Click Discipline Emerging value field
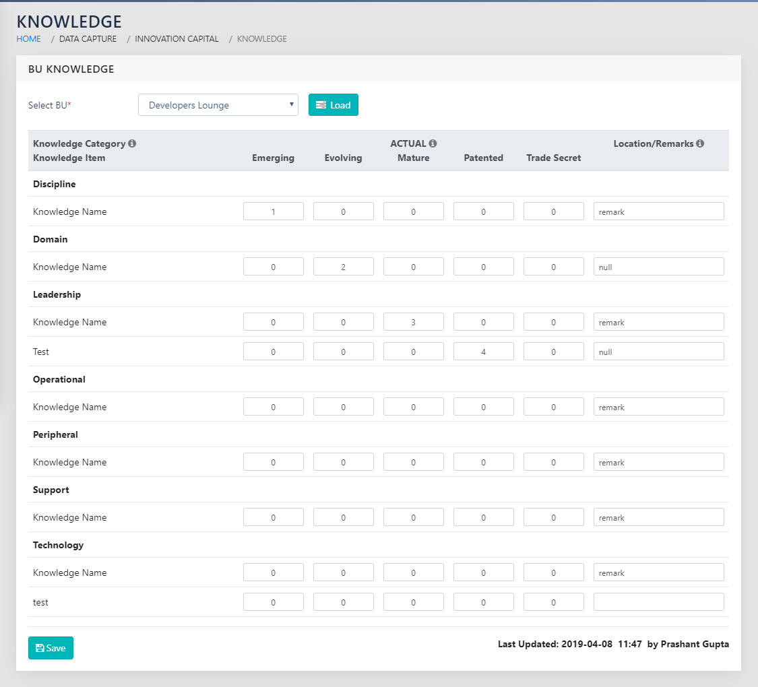The width and height of the screenshot is (758, 687). coord(273,211)
